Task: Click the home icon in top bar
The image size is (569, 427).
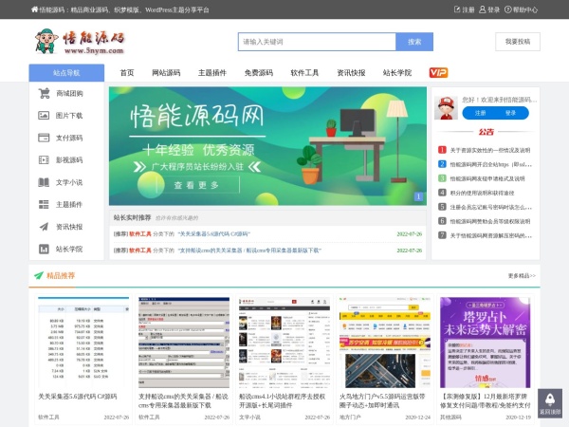Action: tap(34, 9)
